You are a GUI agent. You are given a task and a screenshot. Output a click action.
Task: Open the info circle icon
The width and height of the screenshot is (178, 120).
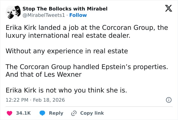(168, 100)
